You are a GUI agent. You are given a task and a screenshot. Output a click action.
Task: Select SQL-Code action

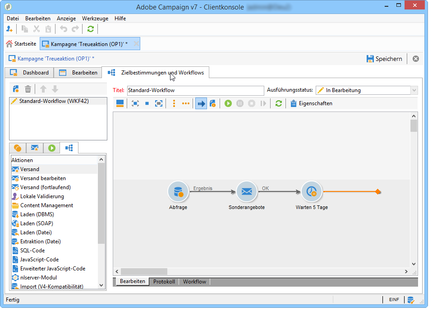point(54,251)
